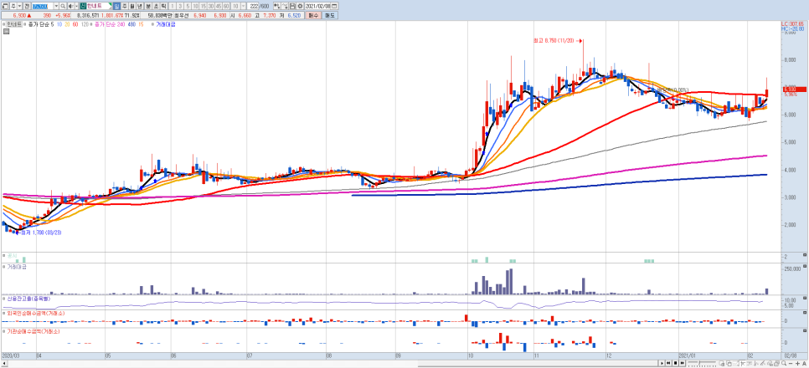809x368 pixels.
Task: Select the 월 (monthly) period button
Action: 131,6
